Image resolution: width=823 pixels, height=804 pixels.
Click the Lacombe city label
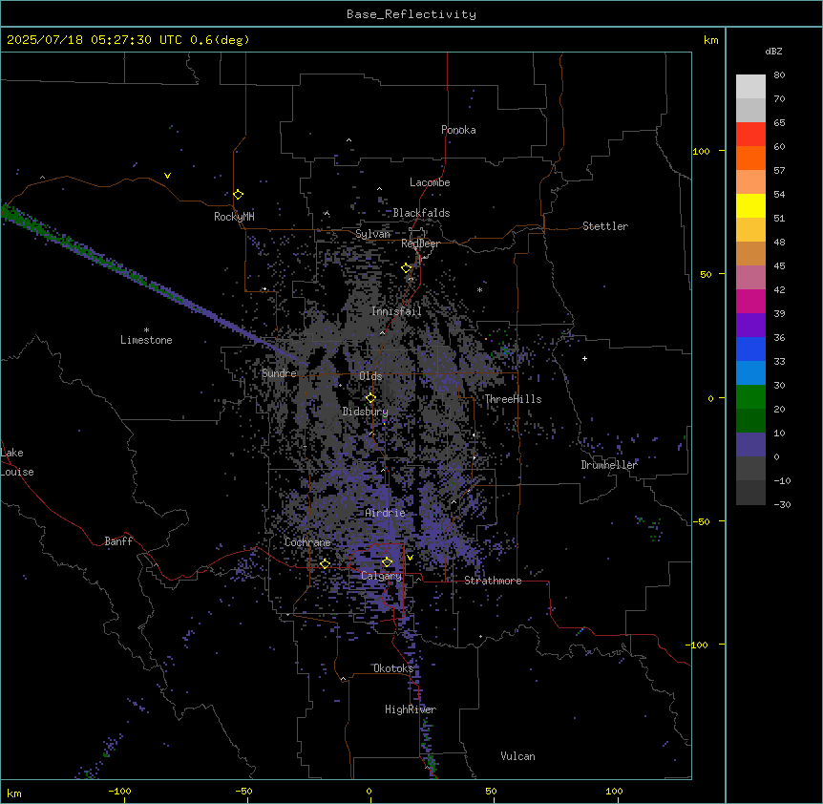(430, 182)
